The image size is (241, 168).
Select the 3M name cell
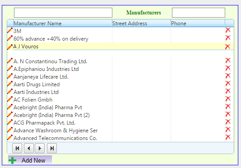17,31
